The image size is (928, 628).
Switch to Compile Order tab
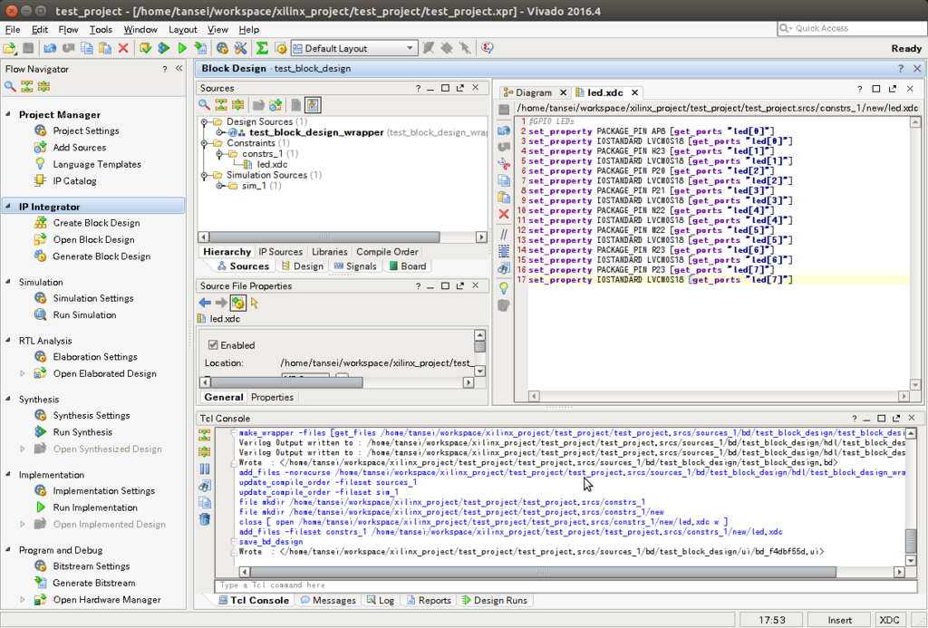(x=387, y=252)
